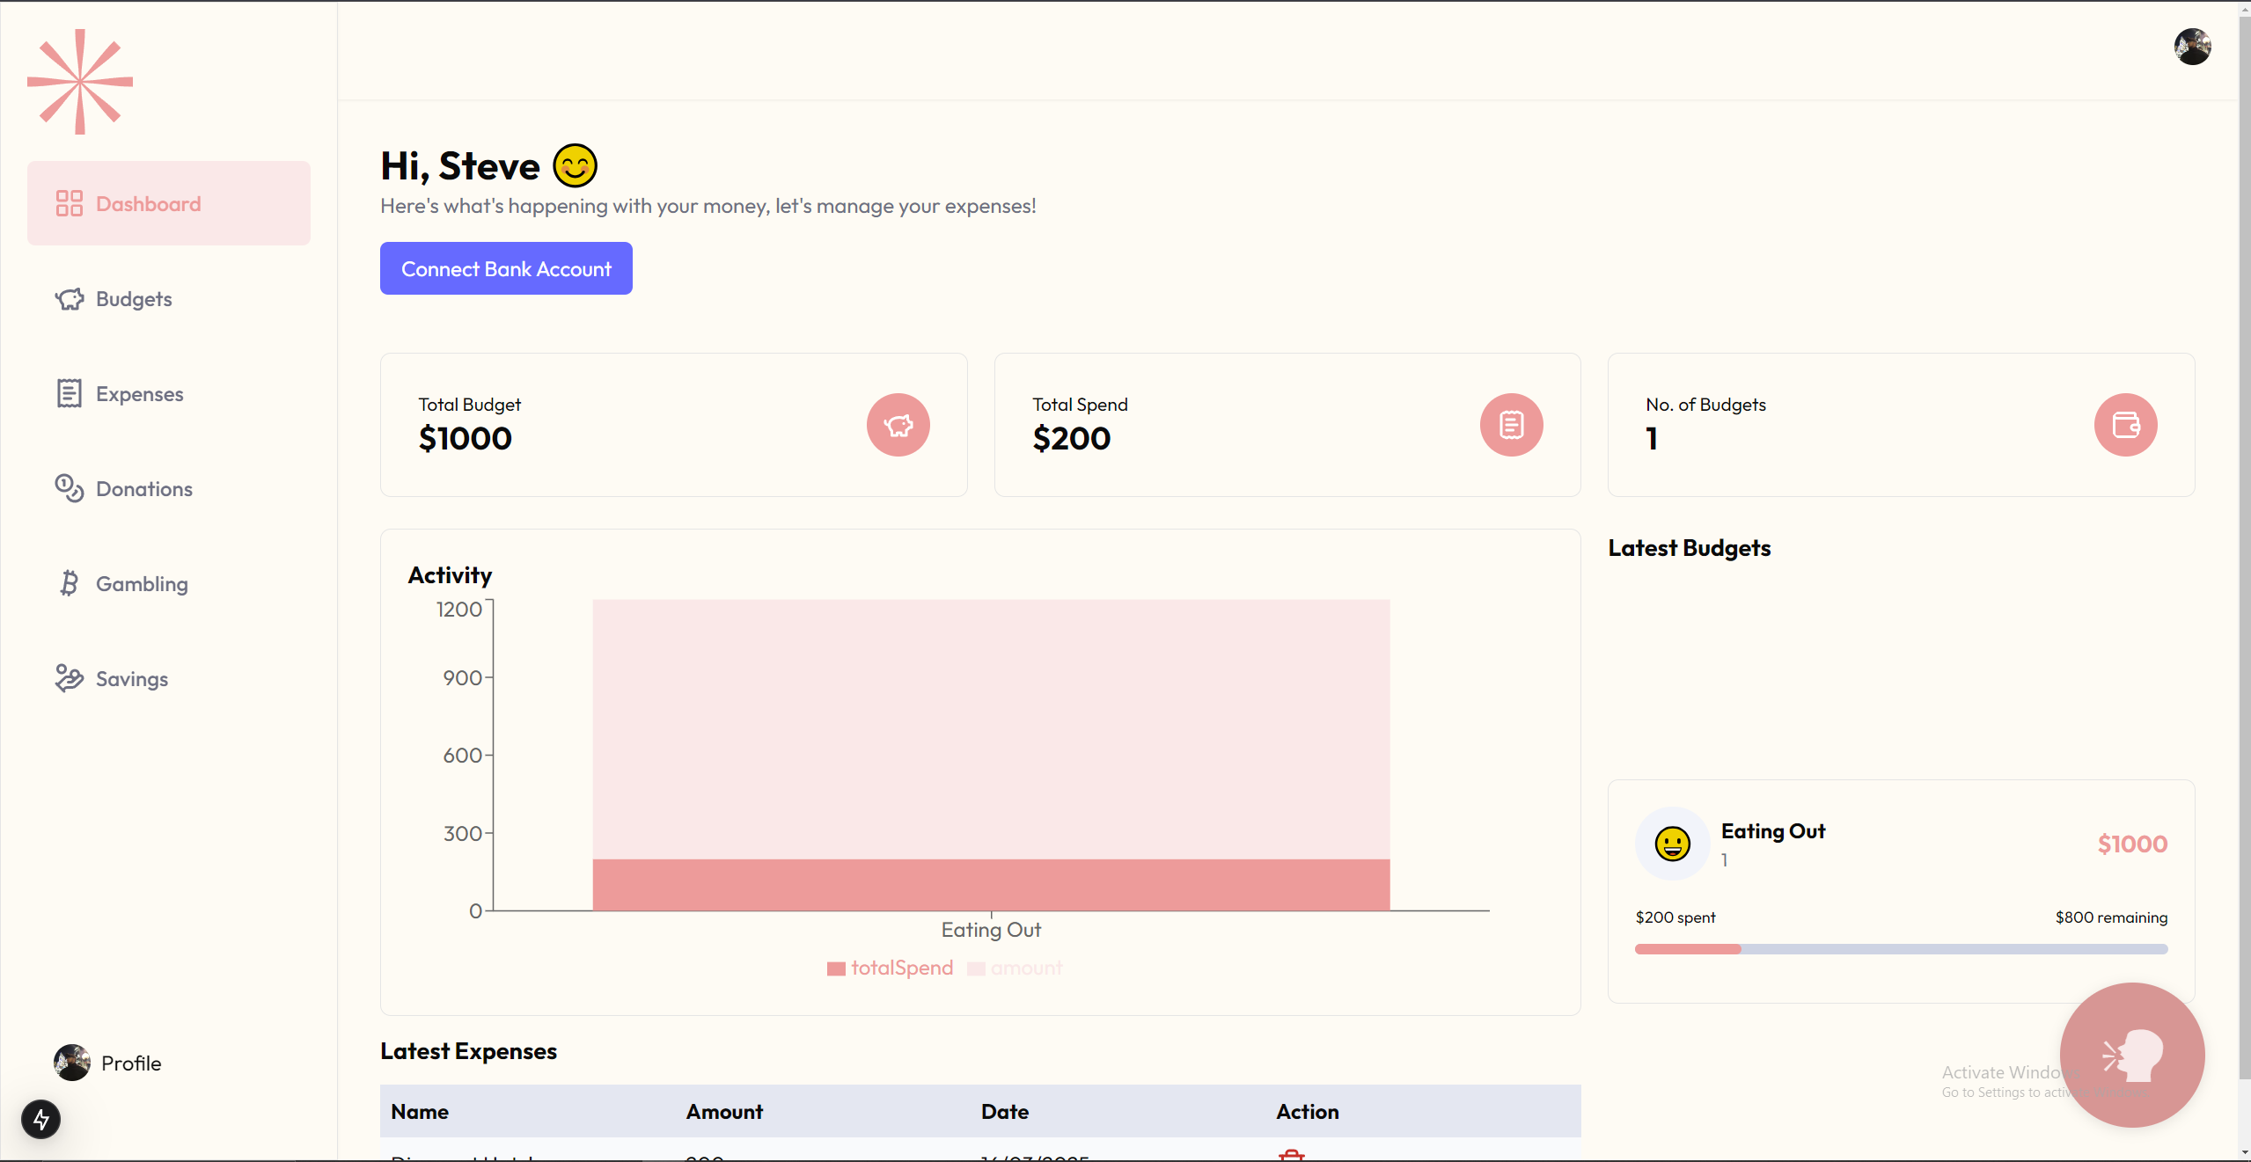Select the Dashboard menu item
Viewport: 2251px width, 1162px height.
(168, 203)
